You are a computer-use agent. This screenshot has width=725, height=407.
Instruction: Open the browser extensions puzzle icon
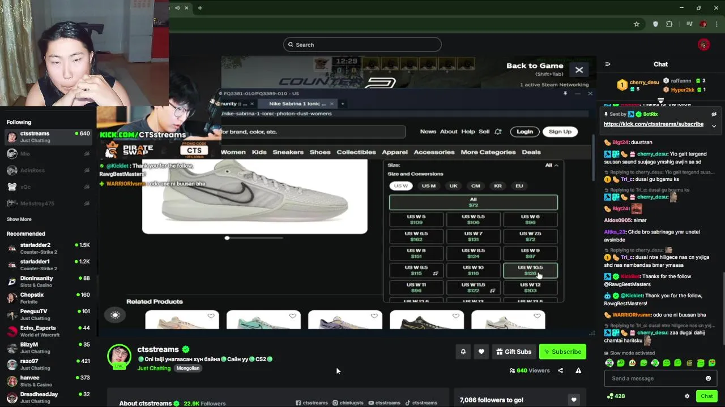click(669, 24)
